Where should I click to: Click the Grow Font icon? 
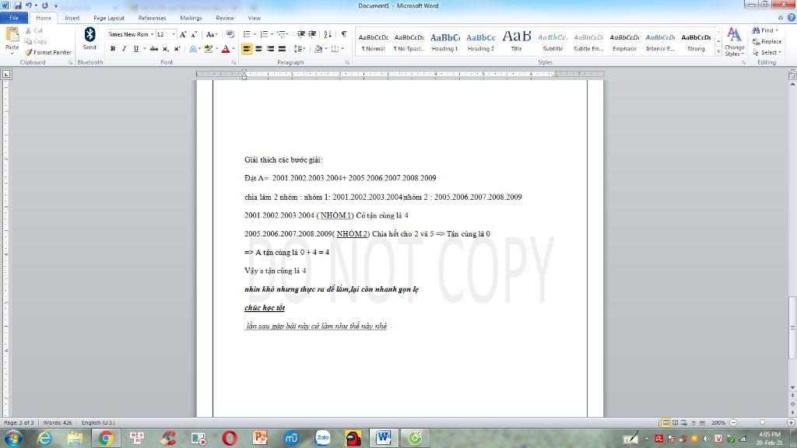[183, 34]
